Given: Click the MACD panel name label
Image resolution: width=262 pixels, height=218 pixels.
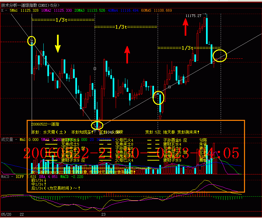Looking at the screenshot, I should coord(5,177).
